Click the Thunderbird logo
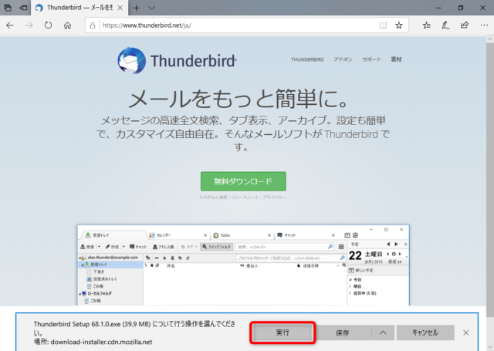Image resolution: width=494 pixels, height=351 pixels. pyautogui.click(x=177, y=60)
